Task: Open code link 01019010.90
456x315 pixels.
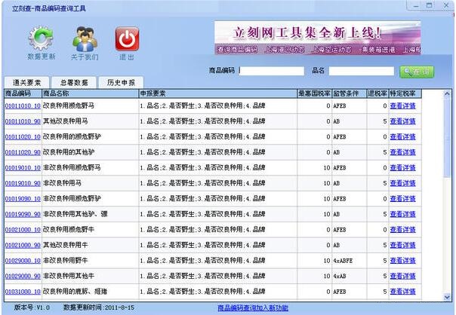Action: [x=23, y=183]
